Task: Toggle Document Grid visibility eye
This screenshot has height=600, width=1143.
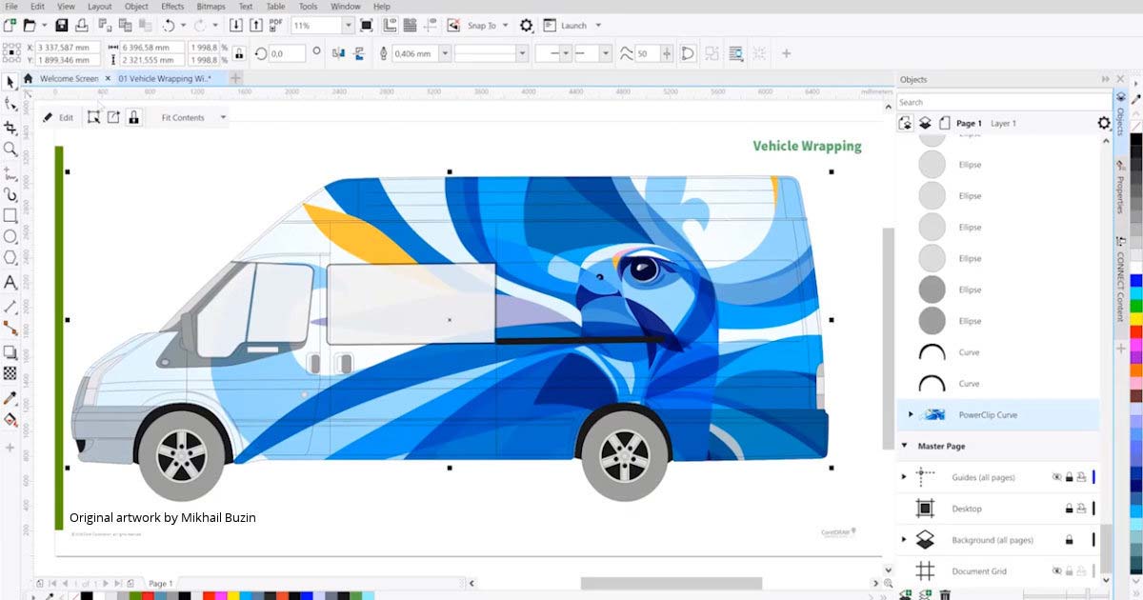Action: click(x=1056, y=571)
